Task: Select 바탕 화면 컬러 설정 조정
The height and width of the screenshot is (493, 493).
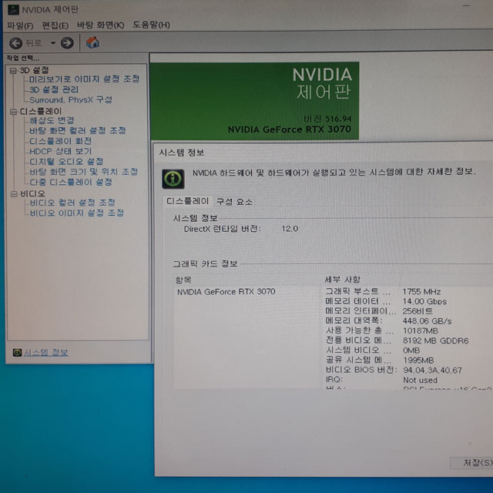Action: coord(78,130)
